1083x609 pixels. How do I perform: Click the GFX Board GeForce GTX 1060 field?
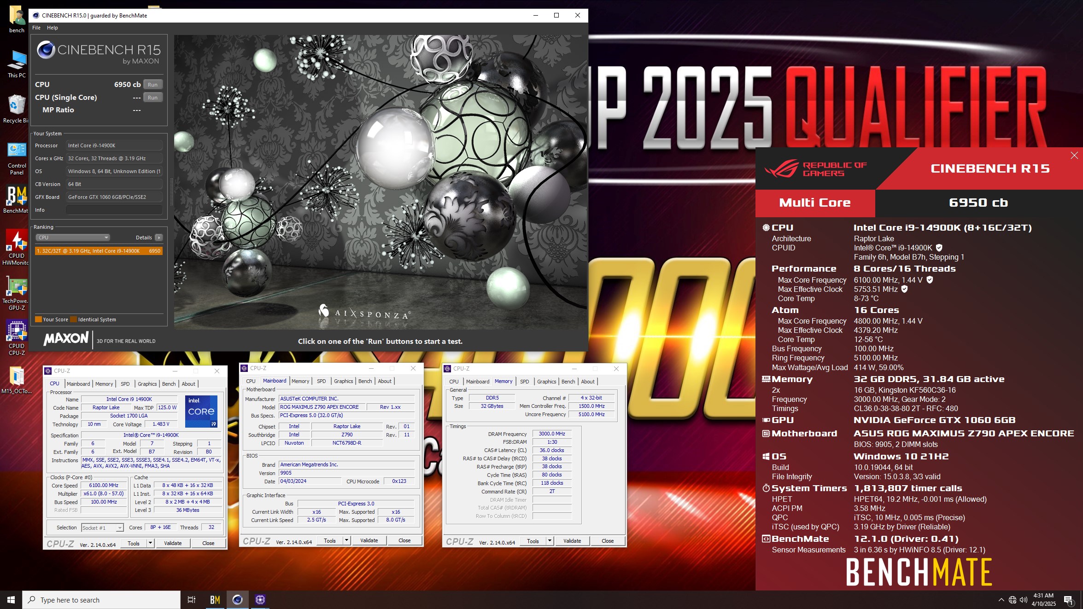(x=114, y=197)
